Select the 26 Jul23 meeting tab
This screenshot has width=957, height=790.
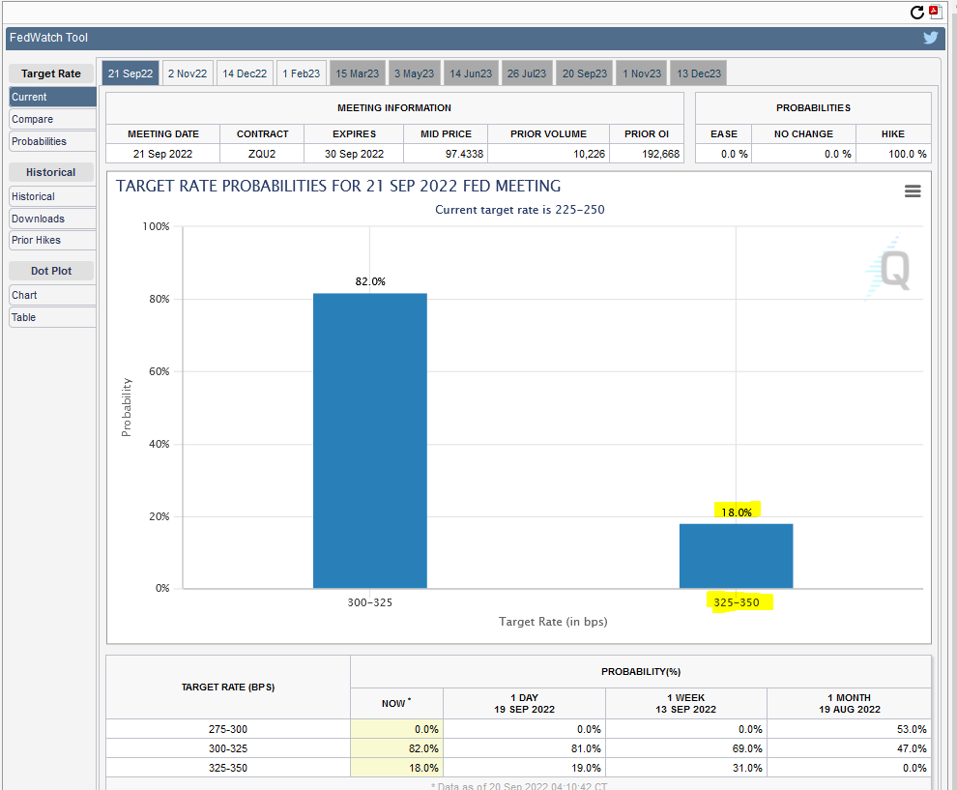[x=526, y=73]
